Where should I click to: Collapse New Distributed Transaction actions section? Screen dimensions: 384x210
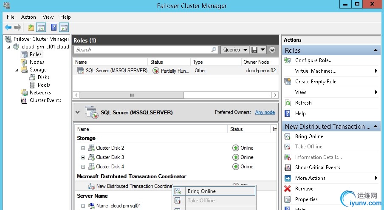[376, 126]
